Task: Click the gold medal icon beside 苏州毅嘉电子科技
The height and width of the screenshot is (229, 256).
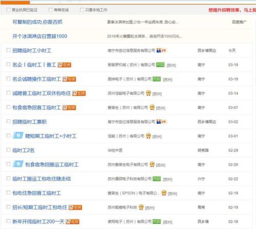Action: pyautogui.click(x=141, y=207)
